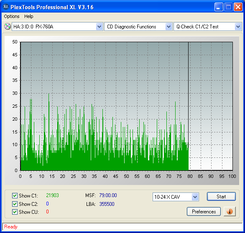The height and width of the screenshot is (233, 245).
Task: Minimize the PlexTools window
Action: [x=219, y=7]
